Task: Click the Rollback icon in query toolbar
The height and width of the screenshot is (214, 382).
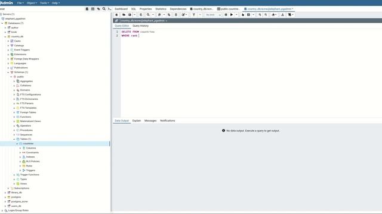Action: [x=266, y=15]
